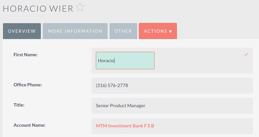The image size is (259, 137).
Task: Click inside the First Name text input
Action: [x=125, y=61]
